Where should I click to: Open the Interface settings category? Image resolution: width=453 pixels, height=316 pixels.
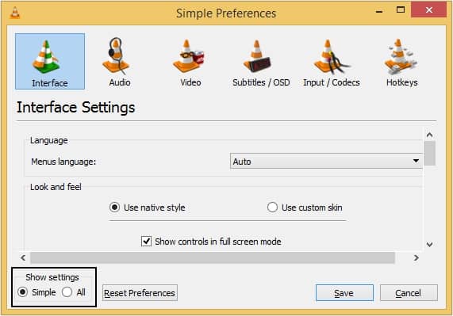(50, 62)
